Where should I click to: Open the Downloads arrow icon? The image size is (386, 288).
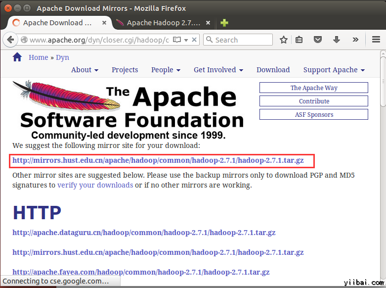(337, 40)
